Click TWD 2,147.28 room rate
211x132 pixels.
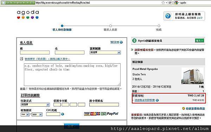coord(196,95)
